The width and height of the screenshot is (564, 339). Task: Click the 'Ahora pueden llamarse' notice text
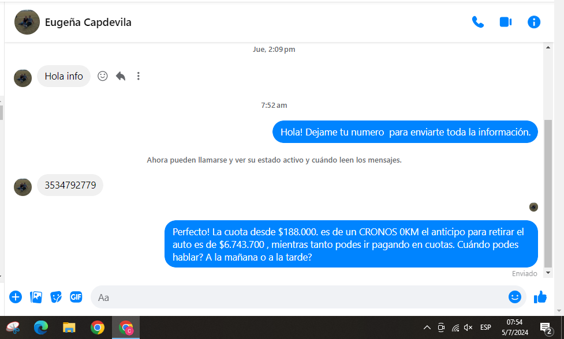(x=274, y=160)
